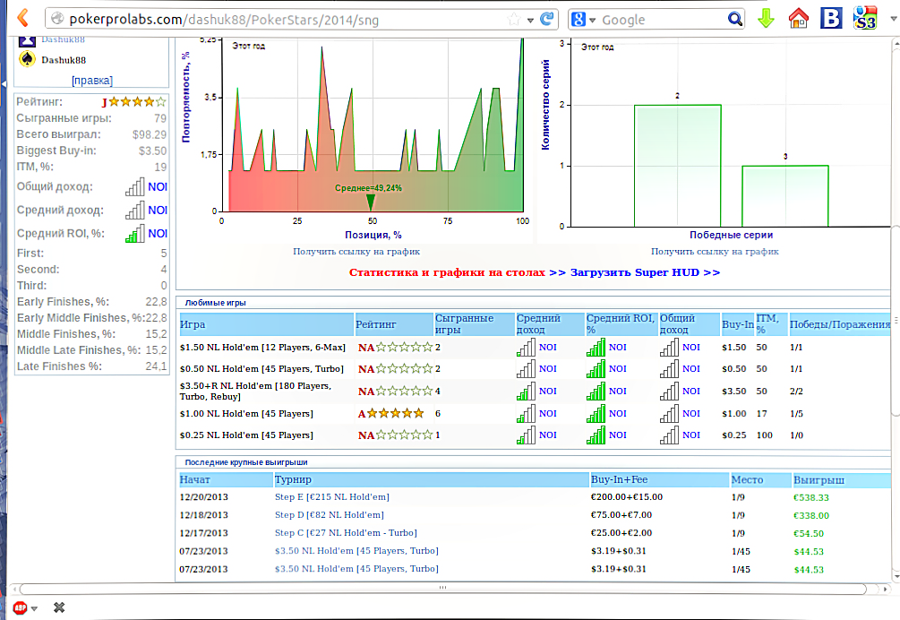Click the average income NOI link for $3.50+R game
This screenshot has height=620, width=900.
coord(547,391)
